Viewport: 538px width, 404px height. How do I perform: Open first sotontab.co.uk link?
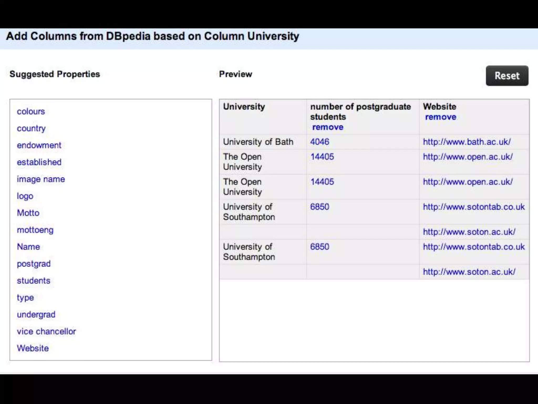tap(474, 207)
